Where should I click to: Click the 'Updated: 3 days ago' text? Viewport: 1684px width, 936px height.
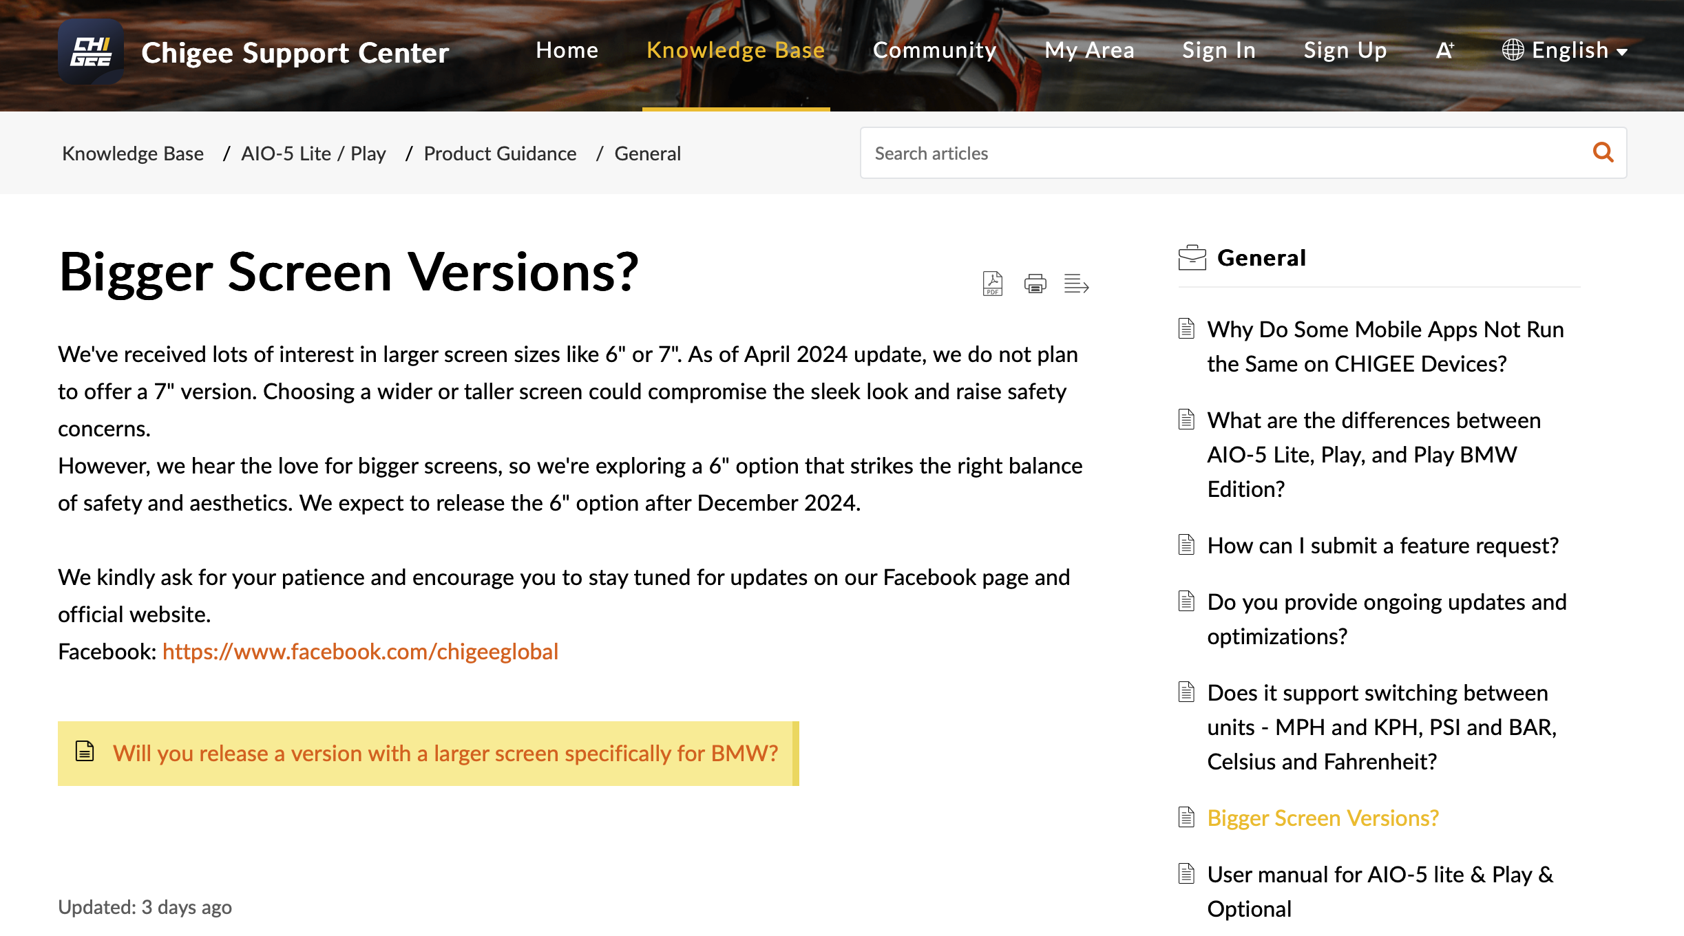[145, 907]
